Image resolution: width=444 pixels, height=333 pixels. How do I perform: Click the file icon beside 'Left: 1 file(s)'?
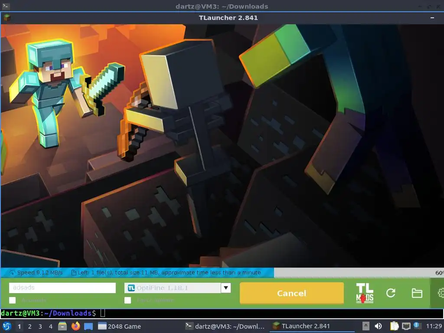tap(74, 273)
